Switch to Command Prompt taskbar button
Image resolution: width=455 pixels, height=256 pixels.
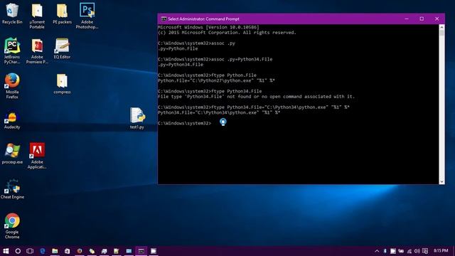(x=141, y=251)
